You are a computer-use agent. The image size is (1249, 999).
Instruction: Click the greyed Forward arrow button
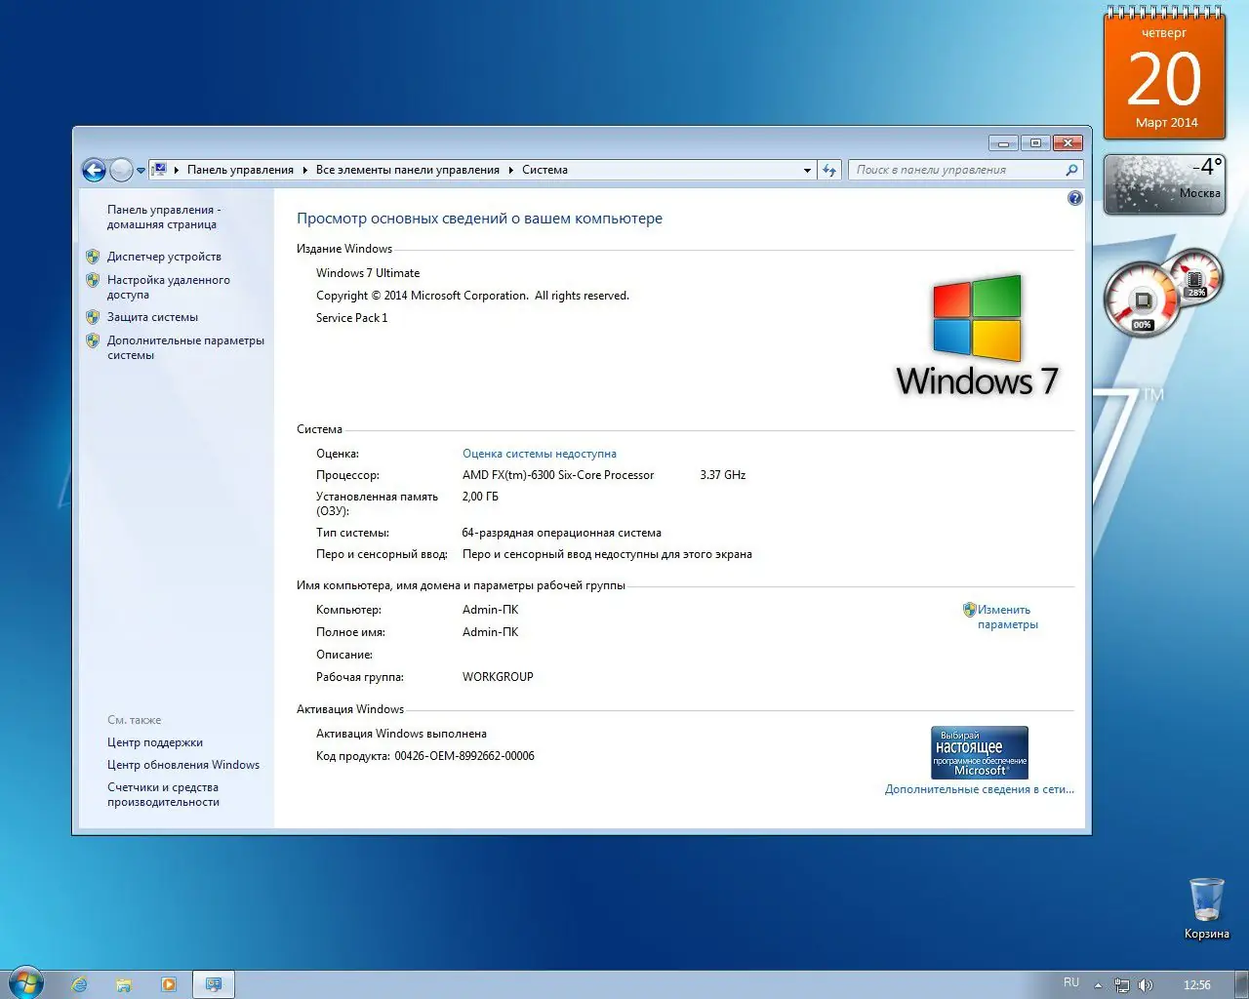pyautogui.click(x=121, y=171)
